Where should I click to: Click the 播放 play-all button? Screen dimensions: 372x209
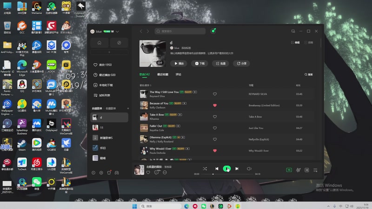(179, 64)
